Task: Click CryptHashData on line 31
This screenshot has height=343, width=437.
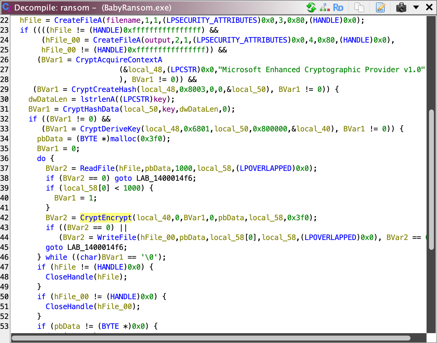Action: pos(91,109)
